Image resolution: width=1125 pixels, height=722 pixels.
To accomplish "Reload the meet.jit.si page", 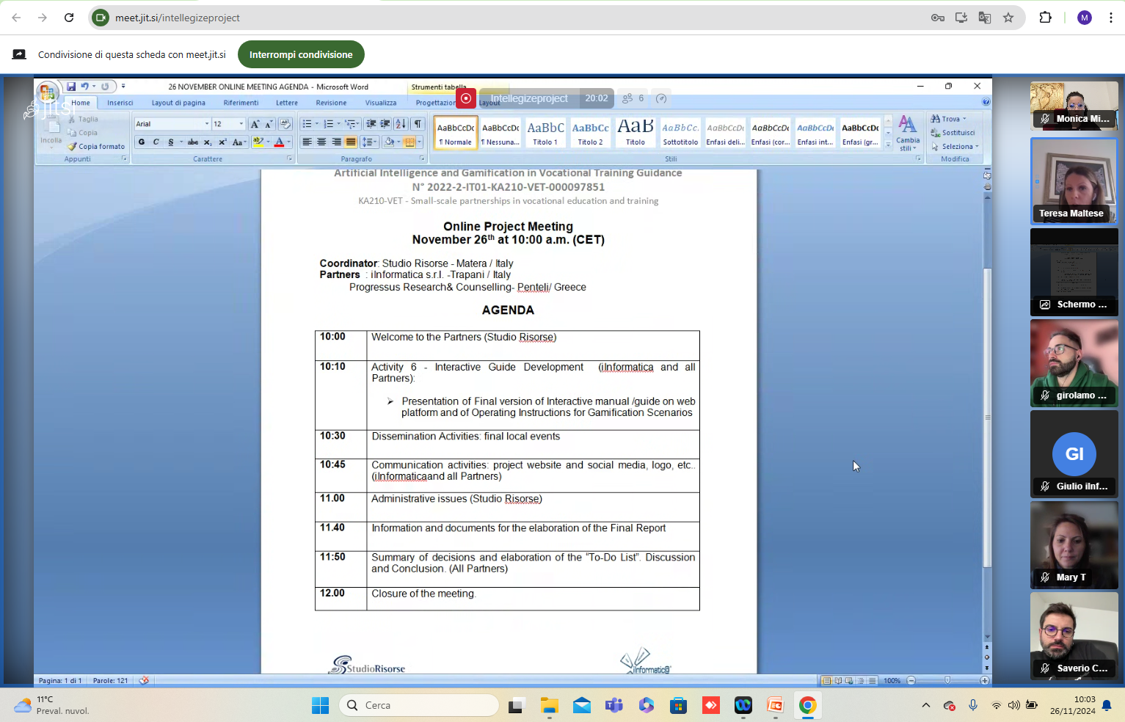I will pyautogui.click(x=69, y=18).
